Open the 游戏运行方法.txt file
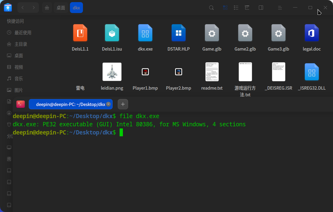 click(x=245, y=72)
